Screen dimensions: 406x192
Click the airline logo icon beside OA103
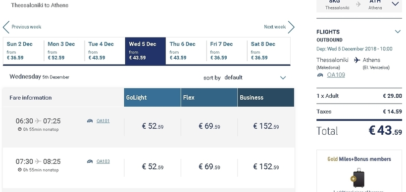(x=90, y=161)
